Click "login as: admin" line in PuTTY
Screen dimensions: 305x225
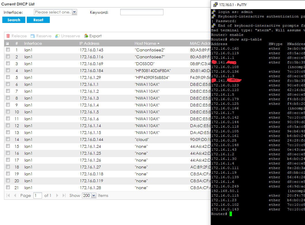coord(235,12)
